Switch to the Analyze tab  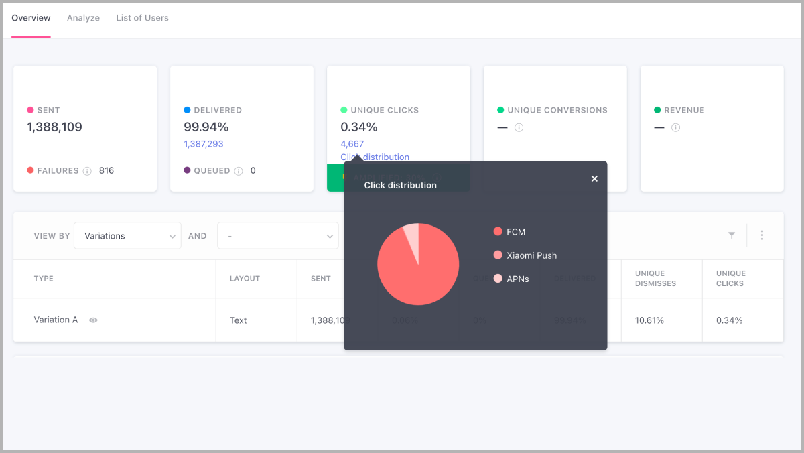[x=83, y=18]
